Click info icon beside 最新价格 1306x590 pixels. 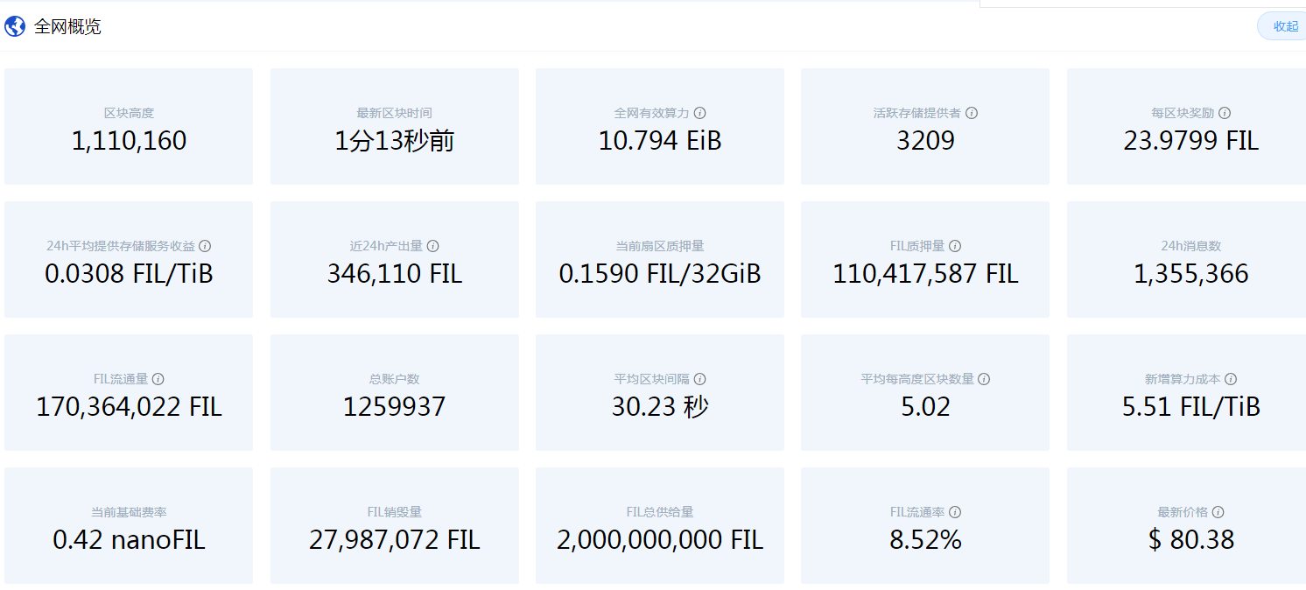click(1218, 512)
